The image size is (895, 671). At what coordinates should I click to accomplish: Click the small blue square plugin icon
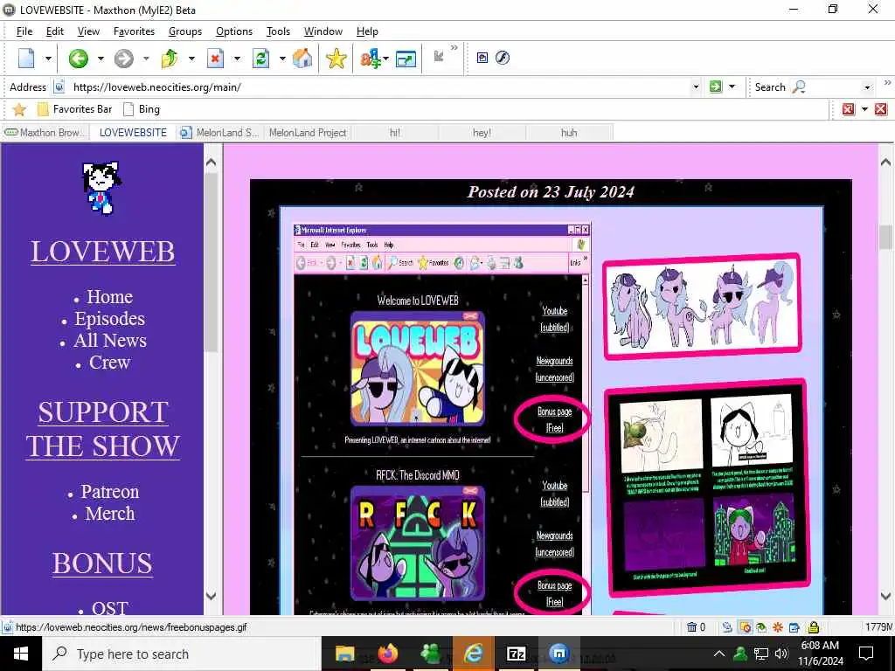[482, 58]
